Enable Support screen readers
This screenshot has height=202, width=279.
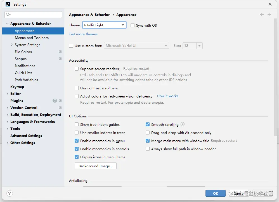point(77,69)
